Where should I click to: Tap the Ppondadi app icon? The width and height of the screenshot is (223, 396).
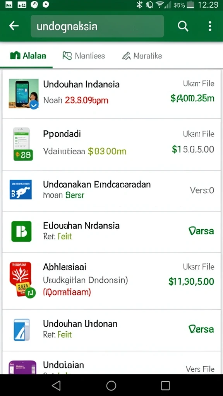tap(22, 144)
